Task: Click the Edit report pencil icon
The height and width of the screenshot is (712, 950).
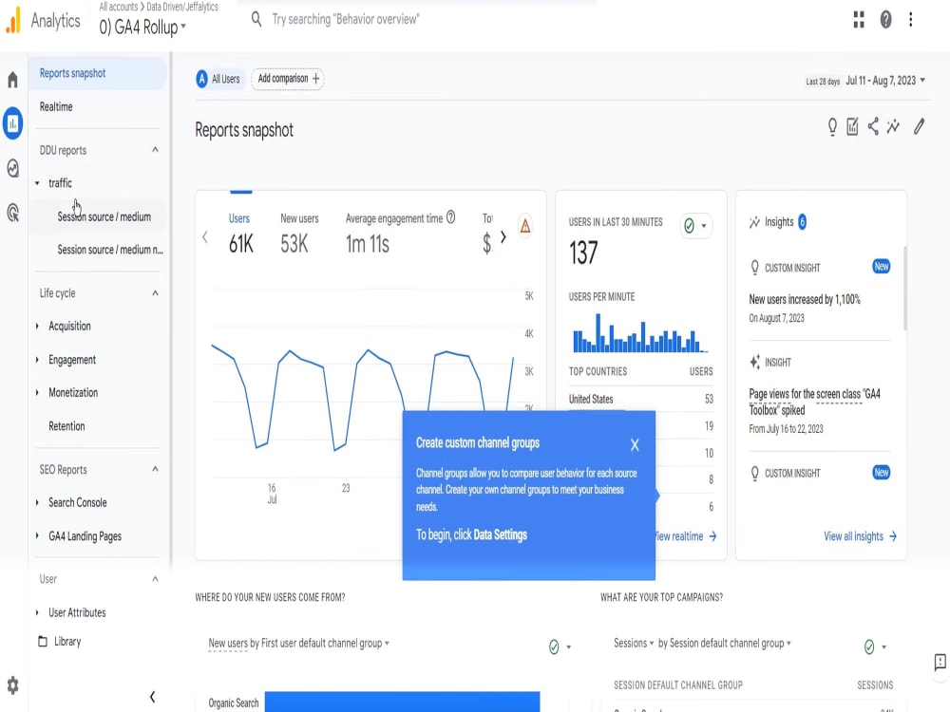Action: (x=918, y=125)
